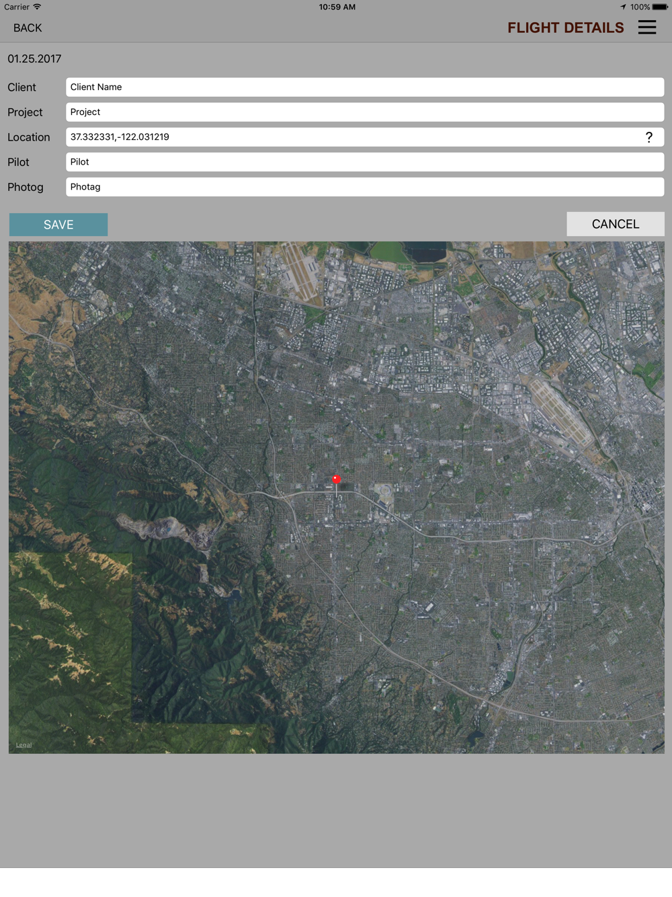Edit the Client Name field
The height and width of the screenshot is (897, 672).
(365, 87)
